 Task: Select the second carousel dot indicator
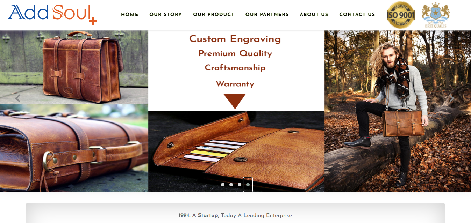tap(231, 185)
